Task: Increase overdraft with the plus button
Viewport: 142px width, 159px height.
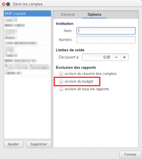Action: tap(124, 57)
